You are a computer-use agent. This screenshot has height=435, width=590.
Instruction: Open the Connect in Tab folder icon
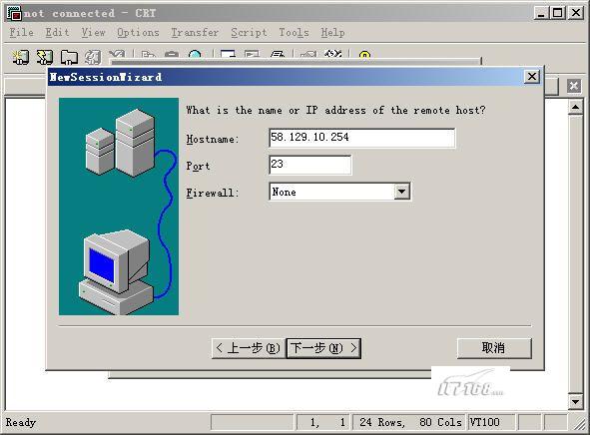[69, 57]
